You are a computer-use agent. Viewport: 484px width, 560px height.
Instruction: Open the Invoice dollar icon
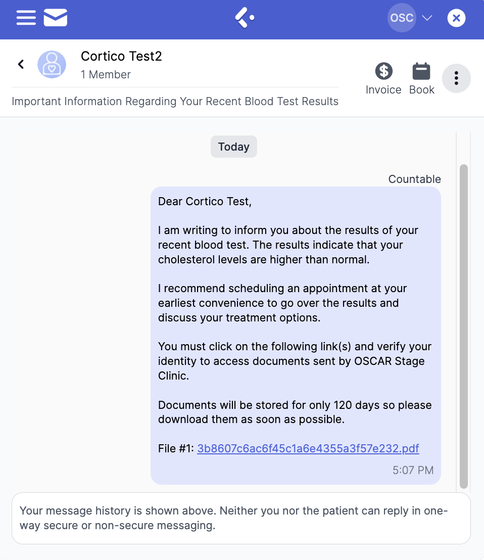[x=383, y=71]
